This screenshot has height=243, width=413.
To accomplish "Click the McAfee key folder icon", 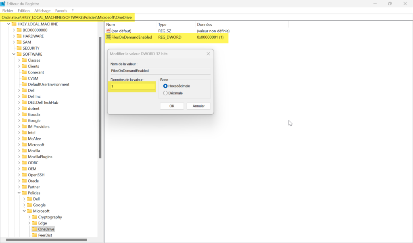I will coord(24,138).
